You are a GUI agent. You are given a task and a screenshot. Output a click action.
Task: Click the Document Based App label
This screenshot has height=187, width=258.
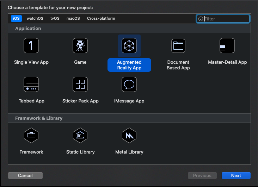pos(178,65)
